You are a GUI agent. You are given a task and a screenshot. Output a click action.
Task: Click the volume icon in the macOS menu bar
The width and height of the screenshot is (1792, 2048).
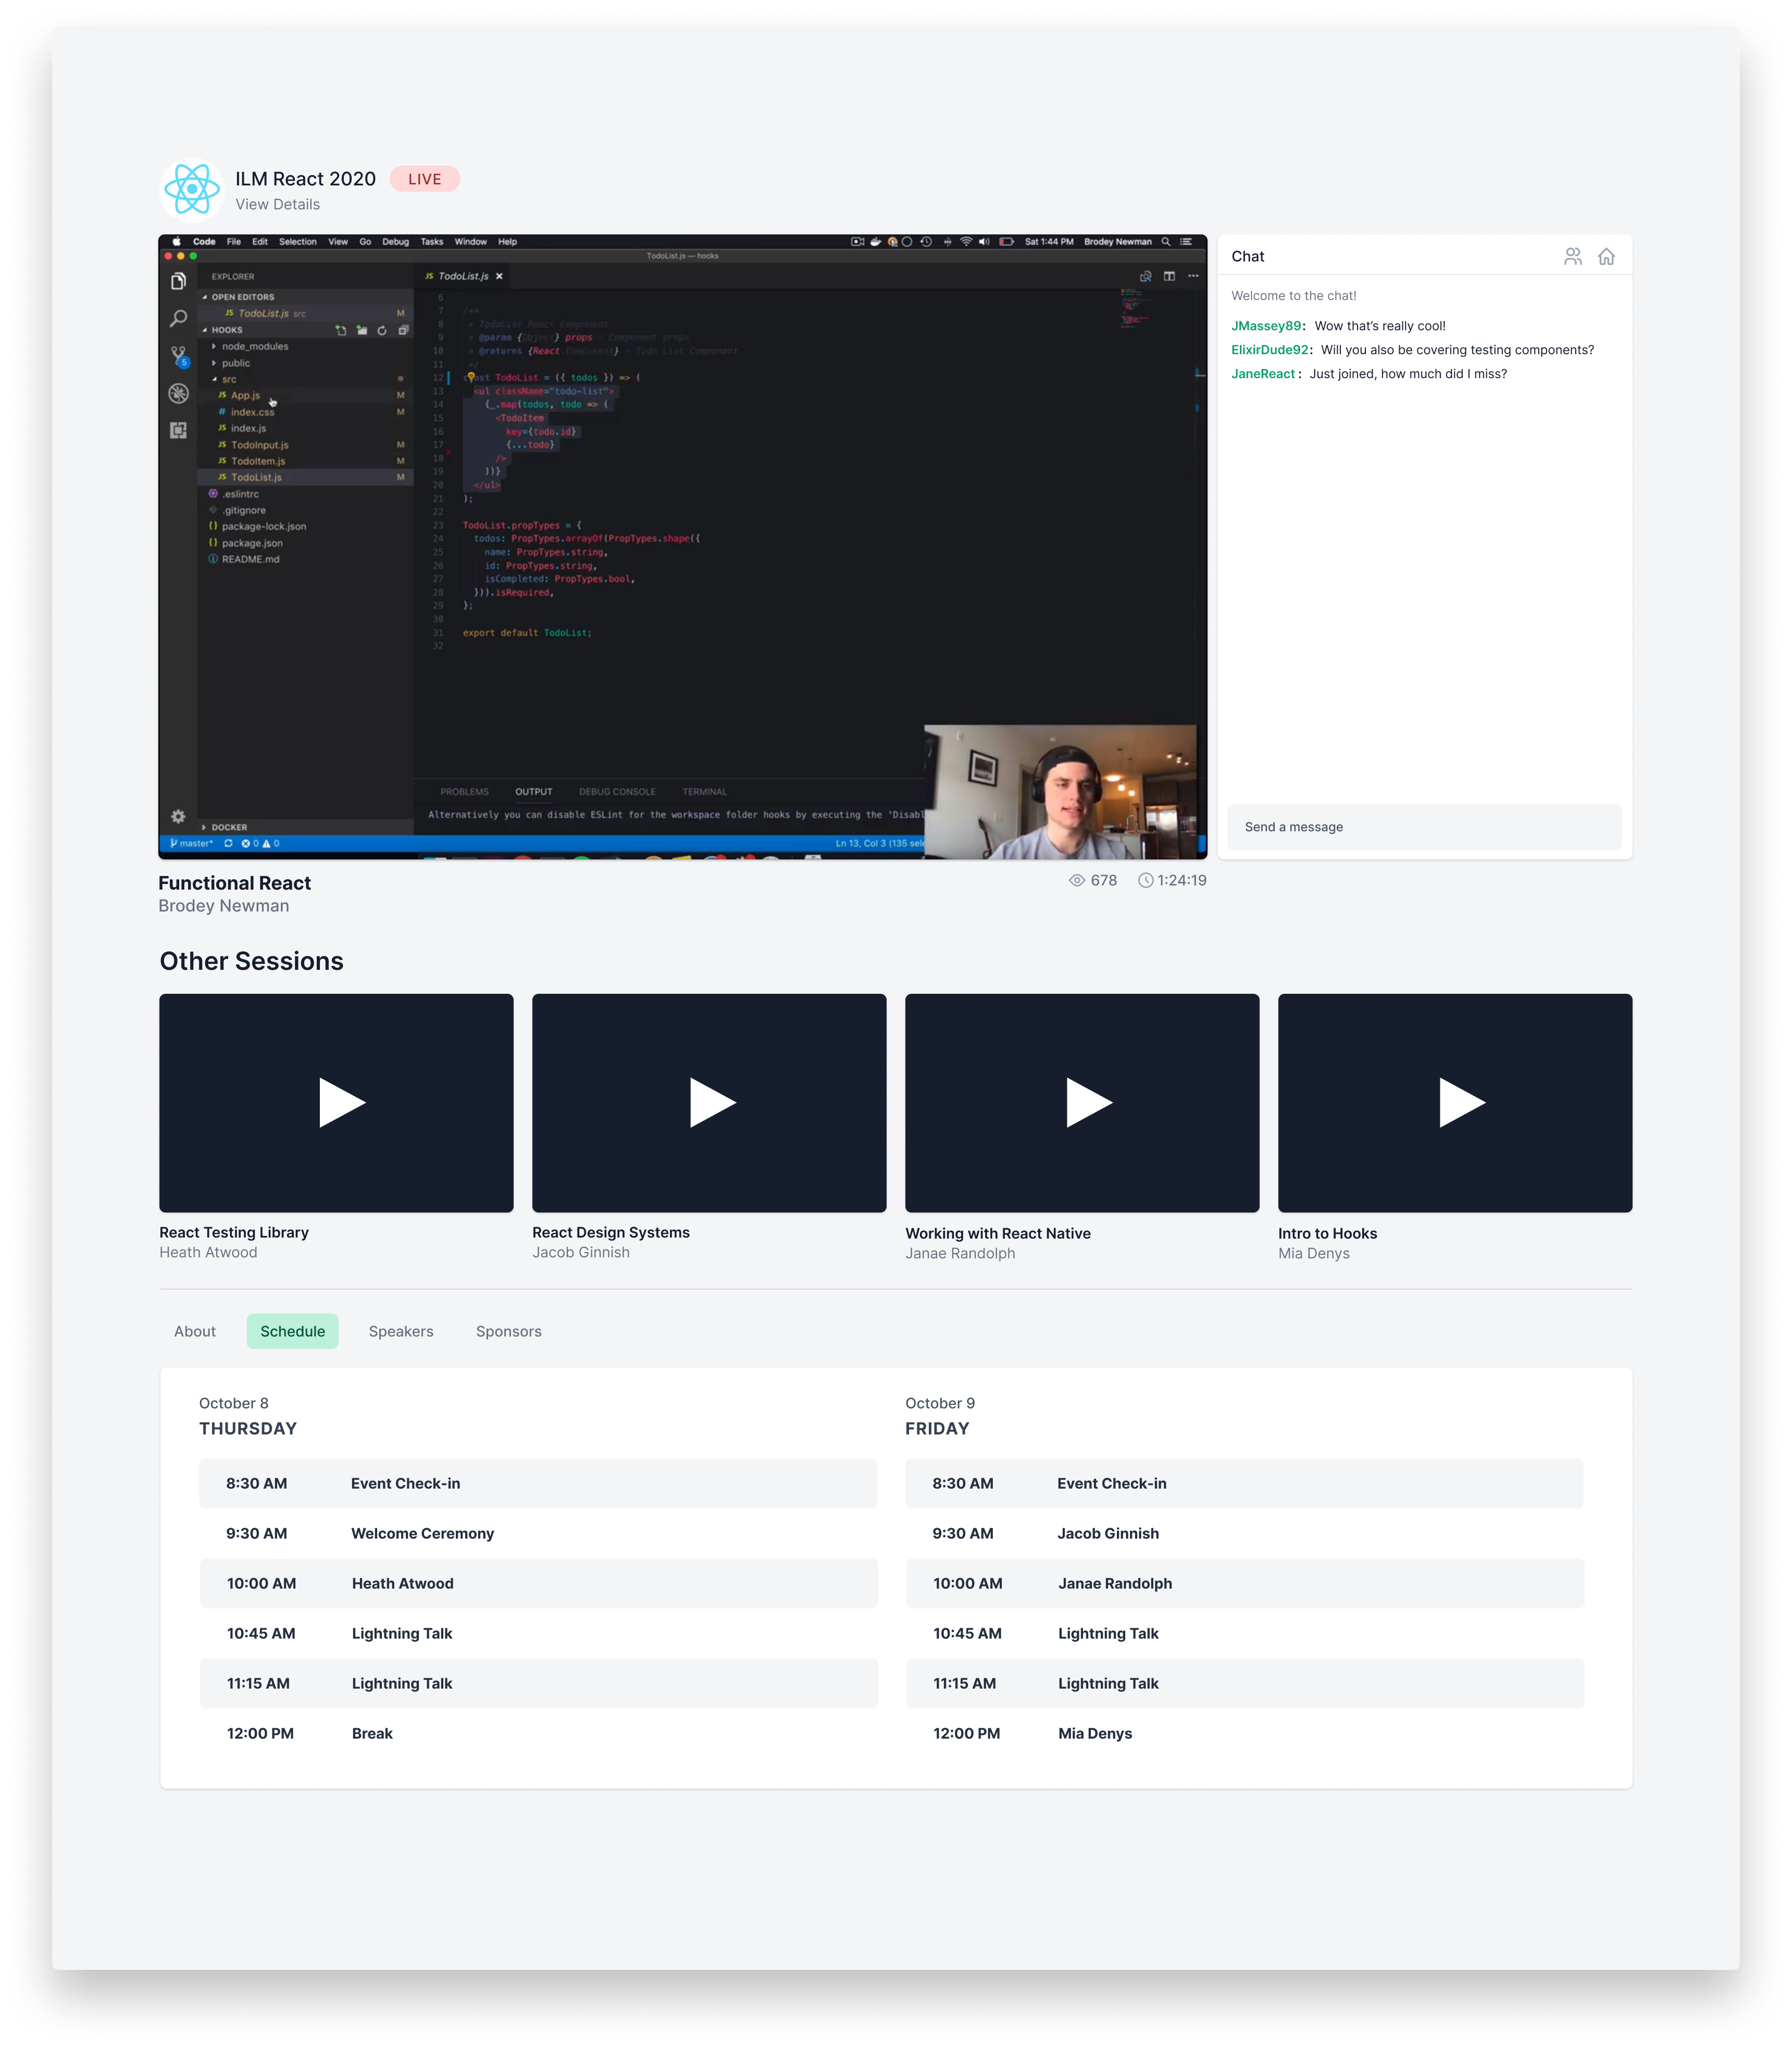tap(984, 241)
